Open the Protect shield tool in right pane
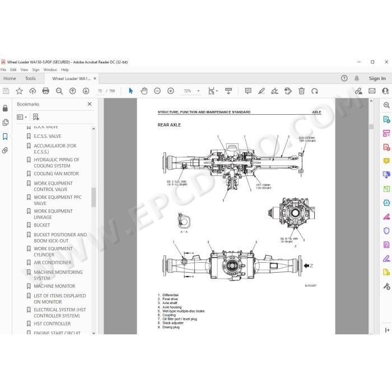 [386, 231]
